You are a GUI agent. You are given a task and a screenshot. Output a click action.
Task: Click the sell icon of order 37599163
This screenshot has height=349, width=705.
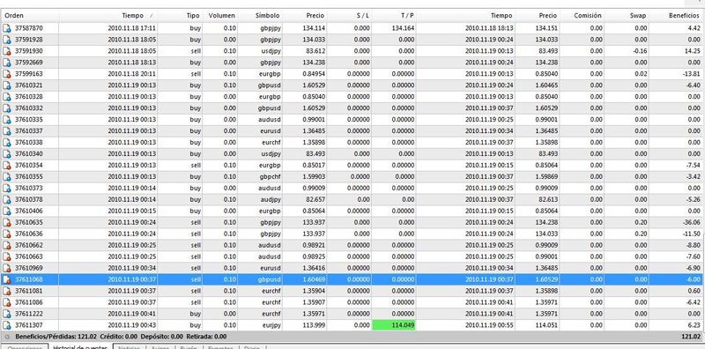7,74
